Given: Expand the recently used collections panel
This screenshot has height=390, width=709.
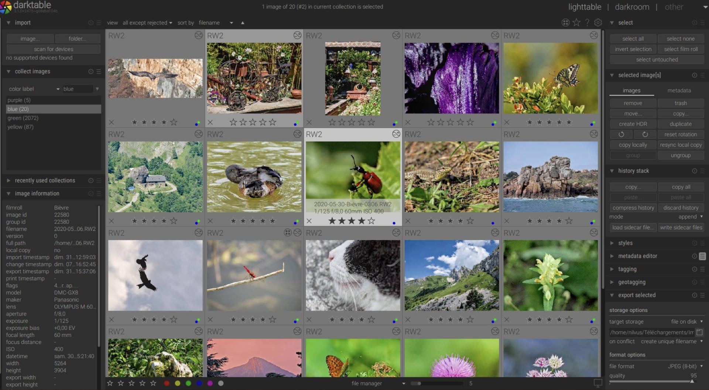Looking at the screenshot, I should click(45, 180).
